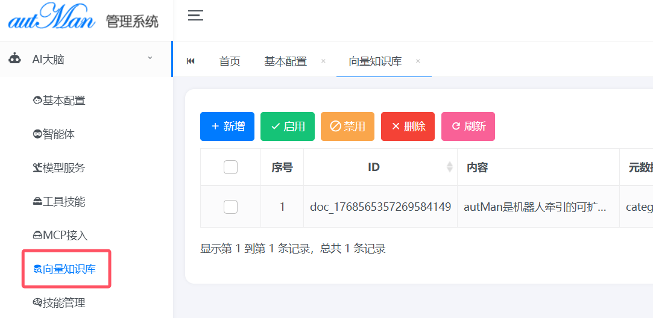
Task: Collapse the AI大脑 menu chevron
Action: click(x=150, y=58)
